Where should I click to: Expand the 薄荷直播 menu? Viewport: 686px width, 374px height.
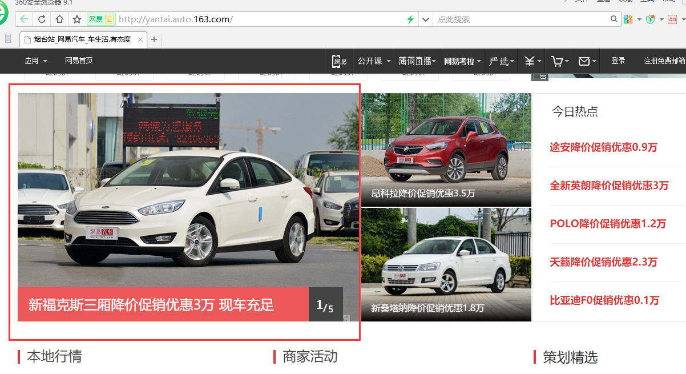tap(417, 61)
